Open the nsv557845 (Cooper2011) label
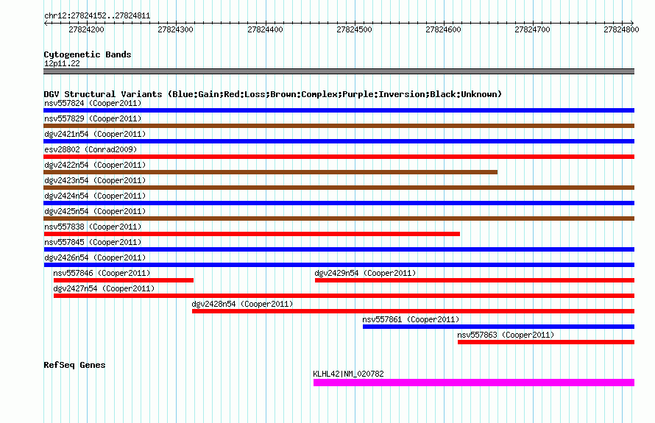655x423 pixels. pos(93,242)
